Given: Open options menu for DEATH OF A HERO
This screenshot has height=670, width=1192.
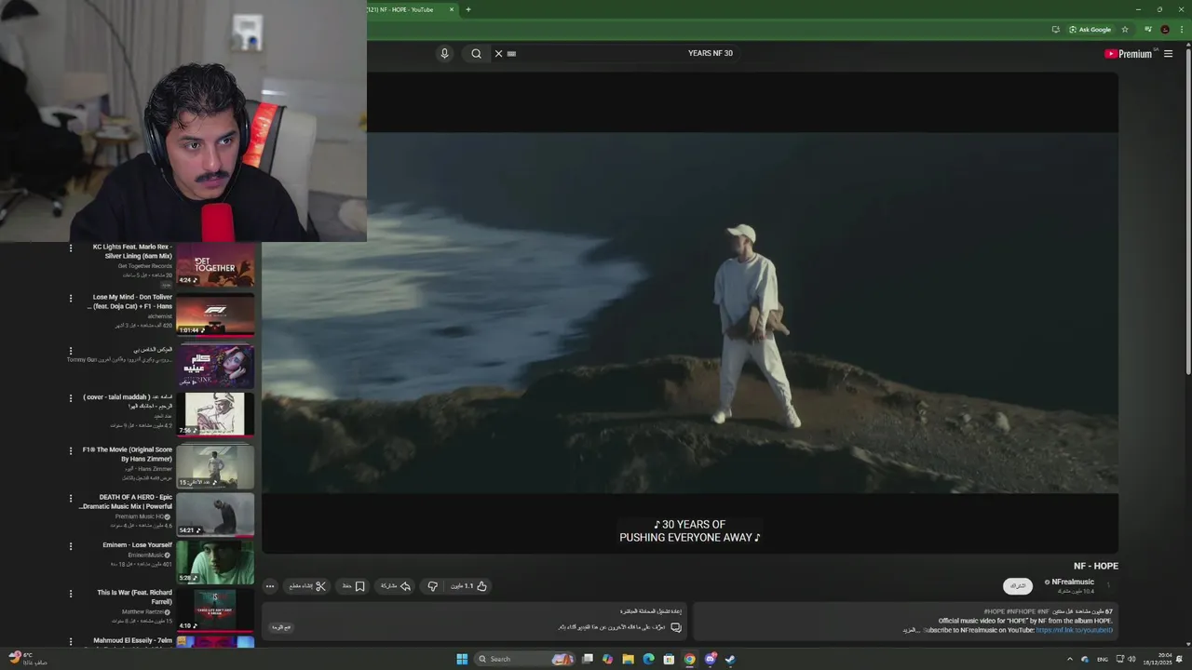Looking at the screenshot, I should [x=70, y=499].
